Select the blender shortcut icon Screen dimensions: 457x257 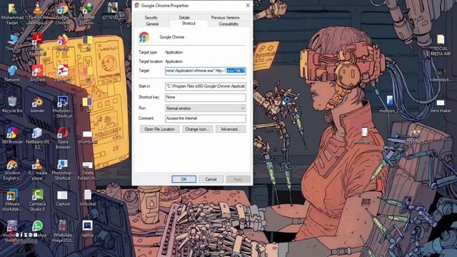click(37, 105)
